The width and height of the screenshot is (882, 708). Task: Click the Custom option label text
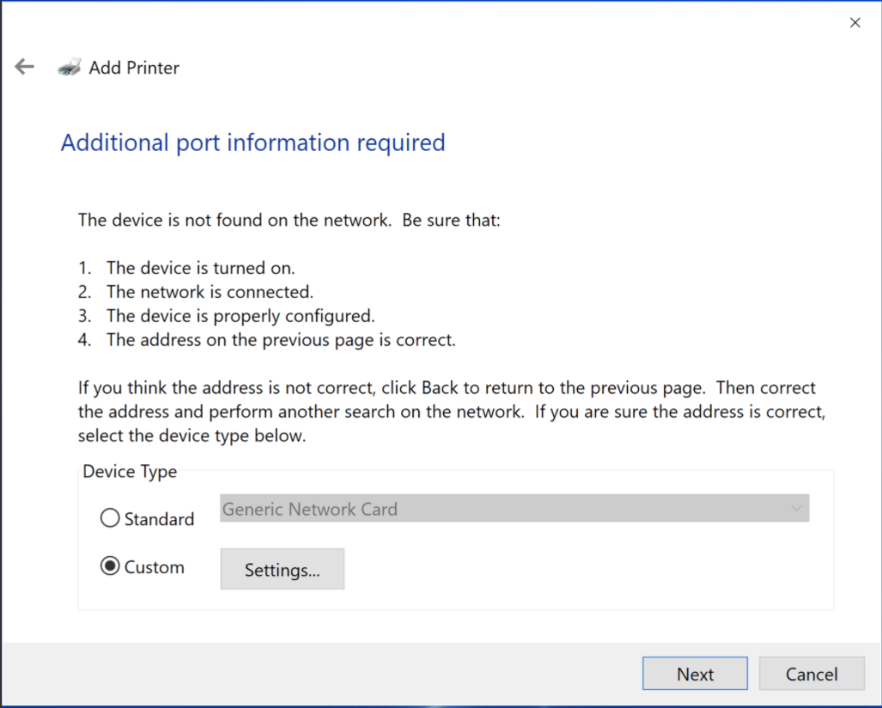click(154, 567)
